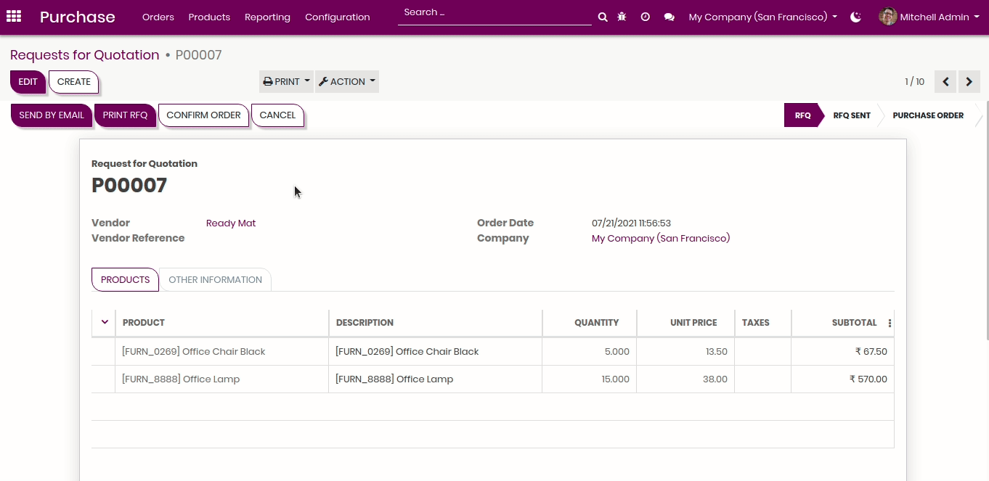The height and width of the screenshot is (481, 989).
Task: Sort by Product column header
Action: 221,323
